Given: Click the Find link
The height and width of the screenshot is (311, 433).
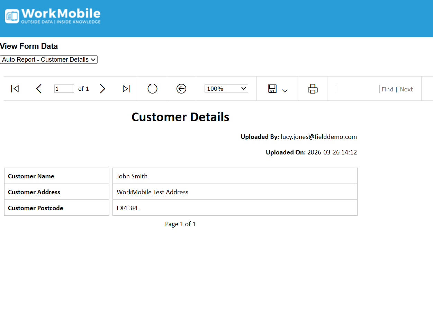Looking at the screenshot, I should [x=387, y=89].
